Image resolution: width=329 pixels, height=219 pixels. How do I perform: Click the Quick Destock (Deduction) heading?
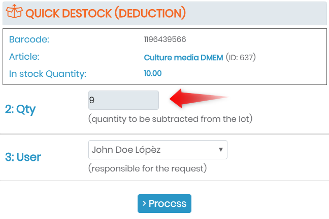click(x=106, y=13)
